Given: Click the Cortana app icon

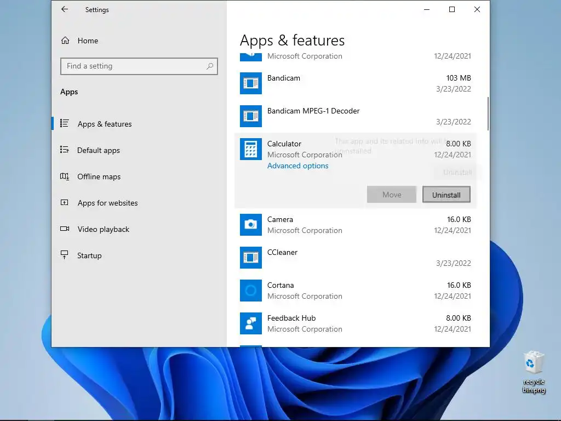Looking at the screenshot, I should point(251,291).
